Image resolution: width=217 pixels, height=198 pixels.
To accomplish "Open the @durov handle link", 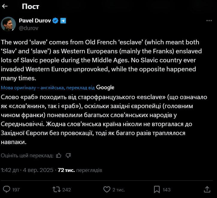I will coord(29,28).
